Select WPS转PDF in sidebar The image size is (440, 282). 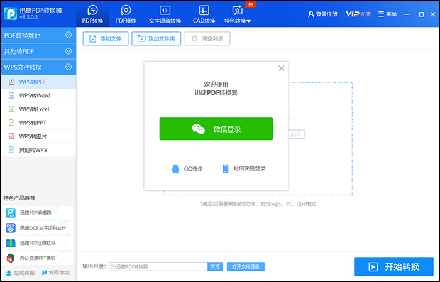(x=38, y=82)
